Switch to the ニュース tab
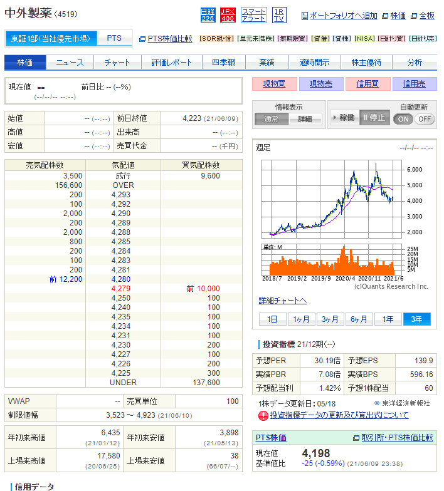This screenshot has width=444, height=491. [70, 63]
